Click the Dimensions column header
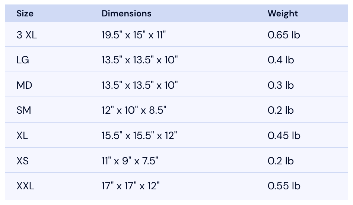 (127, 13)
